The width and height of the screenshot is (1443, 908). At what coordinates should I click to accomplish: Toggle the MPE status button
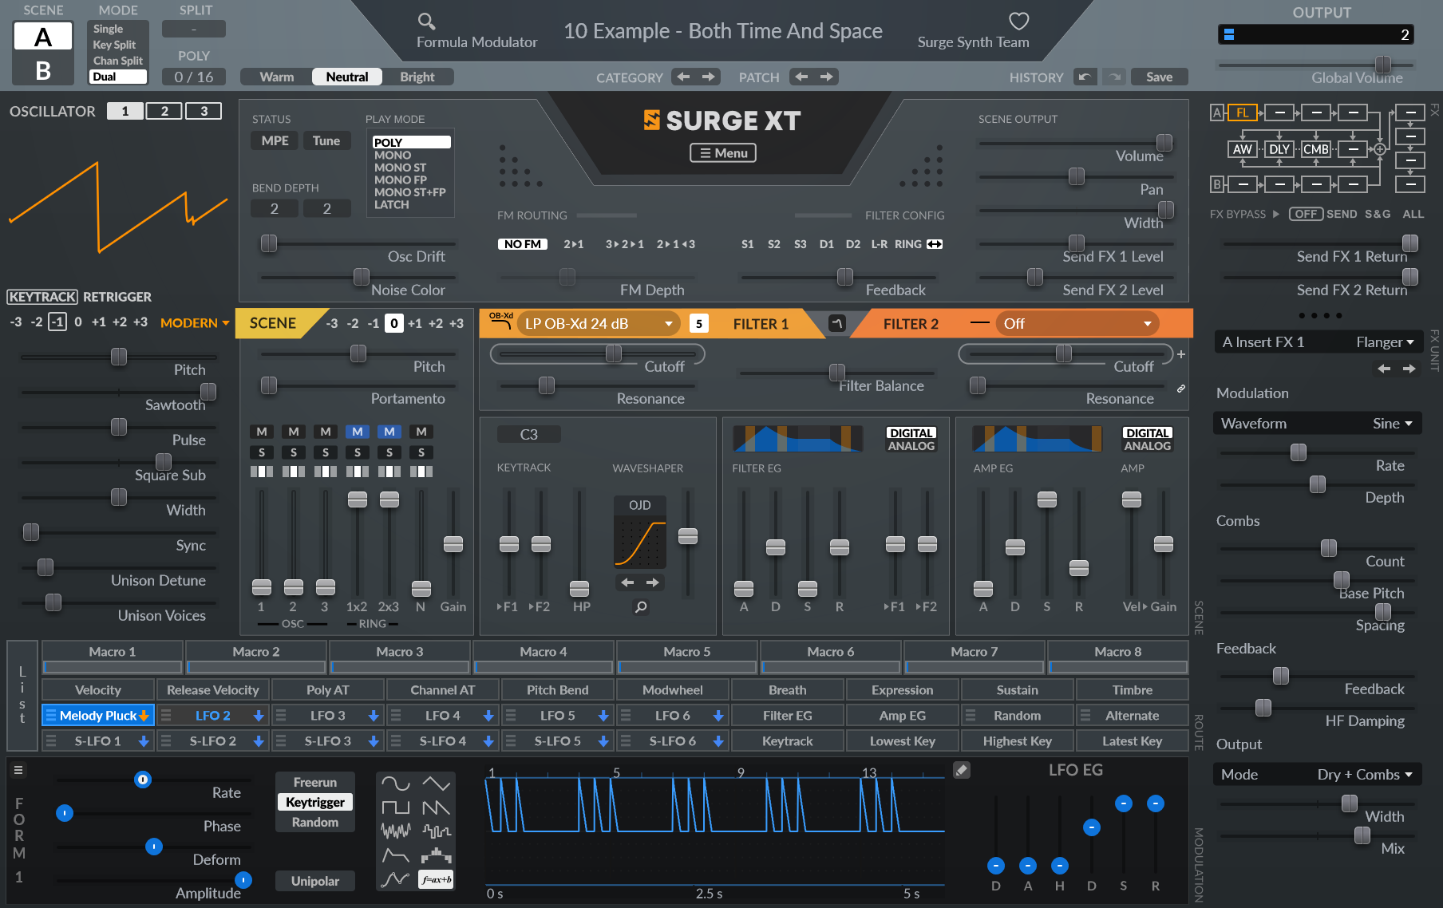tap(275, 140)
